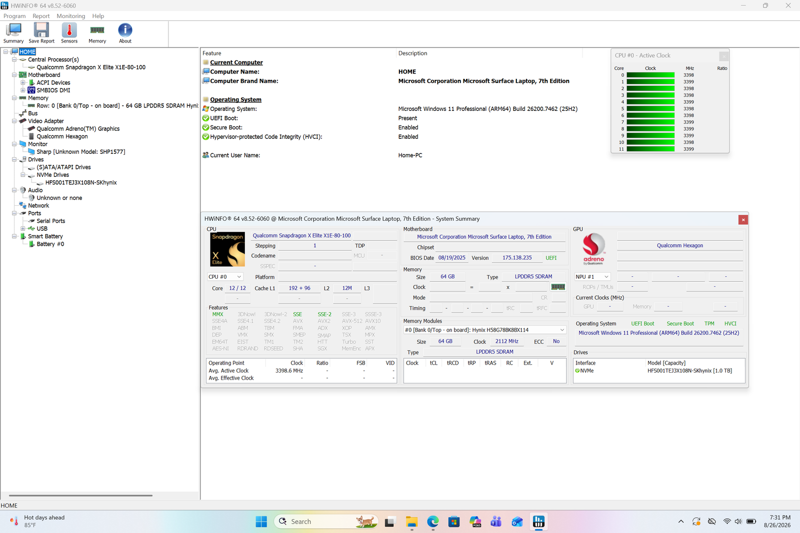Open the Report menu
800x533 pixels.
(x=41, y=16)
